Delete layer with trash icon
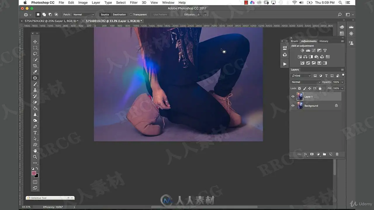The width and height of the screenshot is (374, 210). tap(337, 154)
